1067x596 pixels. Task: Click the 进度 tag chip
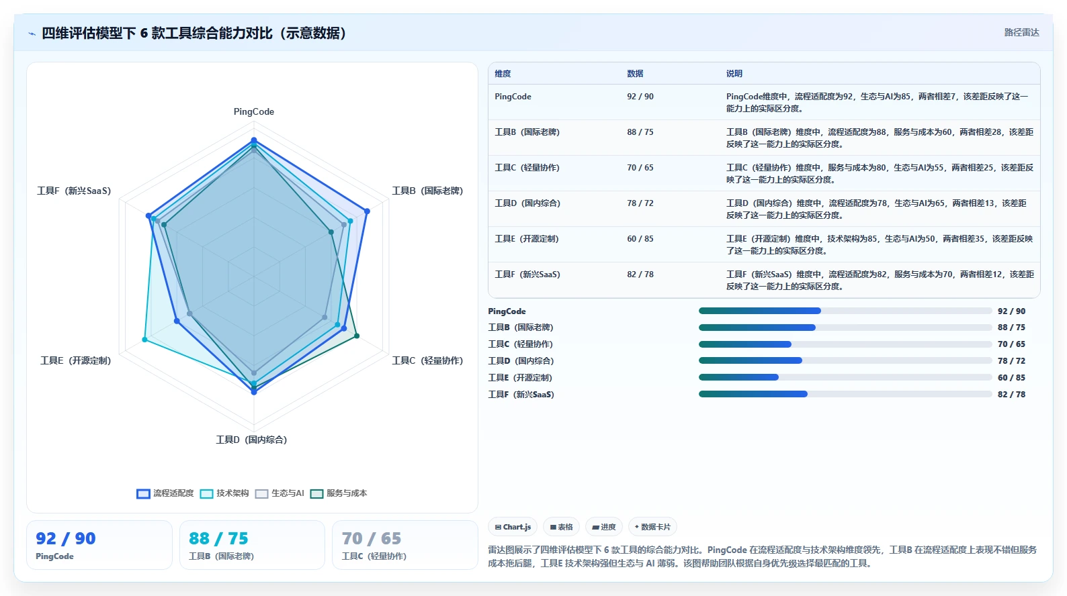coord(604,527)
